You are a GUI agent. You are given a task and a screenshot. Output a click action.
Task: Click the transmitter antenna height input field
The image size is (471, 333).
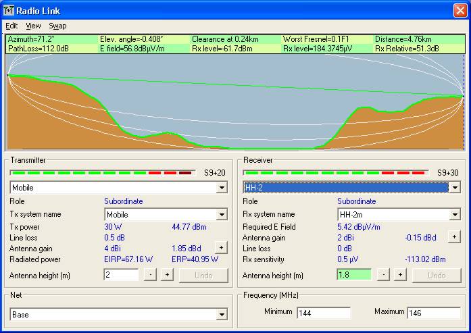pyautogui.click(x=121, y=275)
